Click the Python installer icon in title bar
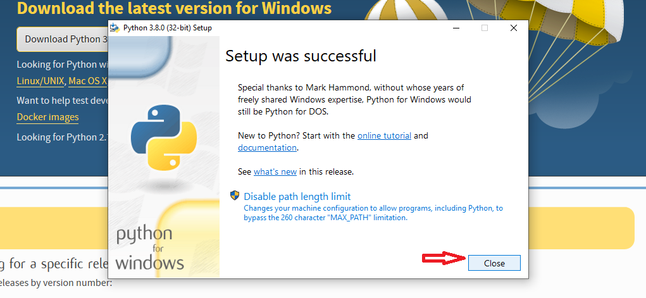The height and width of the screenshot is (298, 646). 115,28
